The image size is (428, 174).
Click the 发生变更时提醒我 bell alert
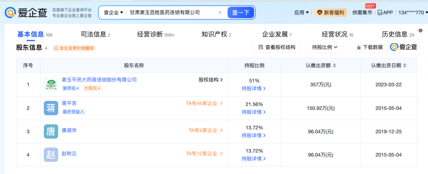(x=74, y=48)
